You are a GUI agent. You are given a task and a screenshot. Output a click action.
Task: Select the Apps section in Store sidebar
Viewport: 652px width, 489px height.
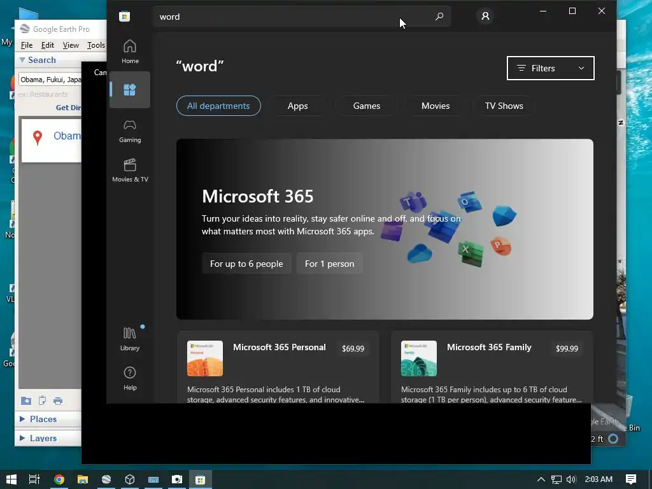point(130,90)
